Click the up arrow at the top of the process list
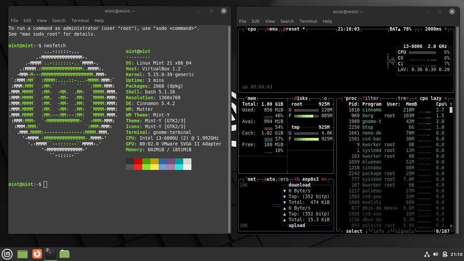This screenshot has width=464, height=261. pyautogui.click(x=451, y=104)
